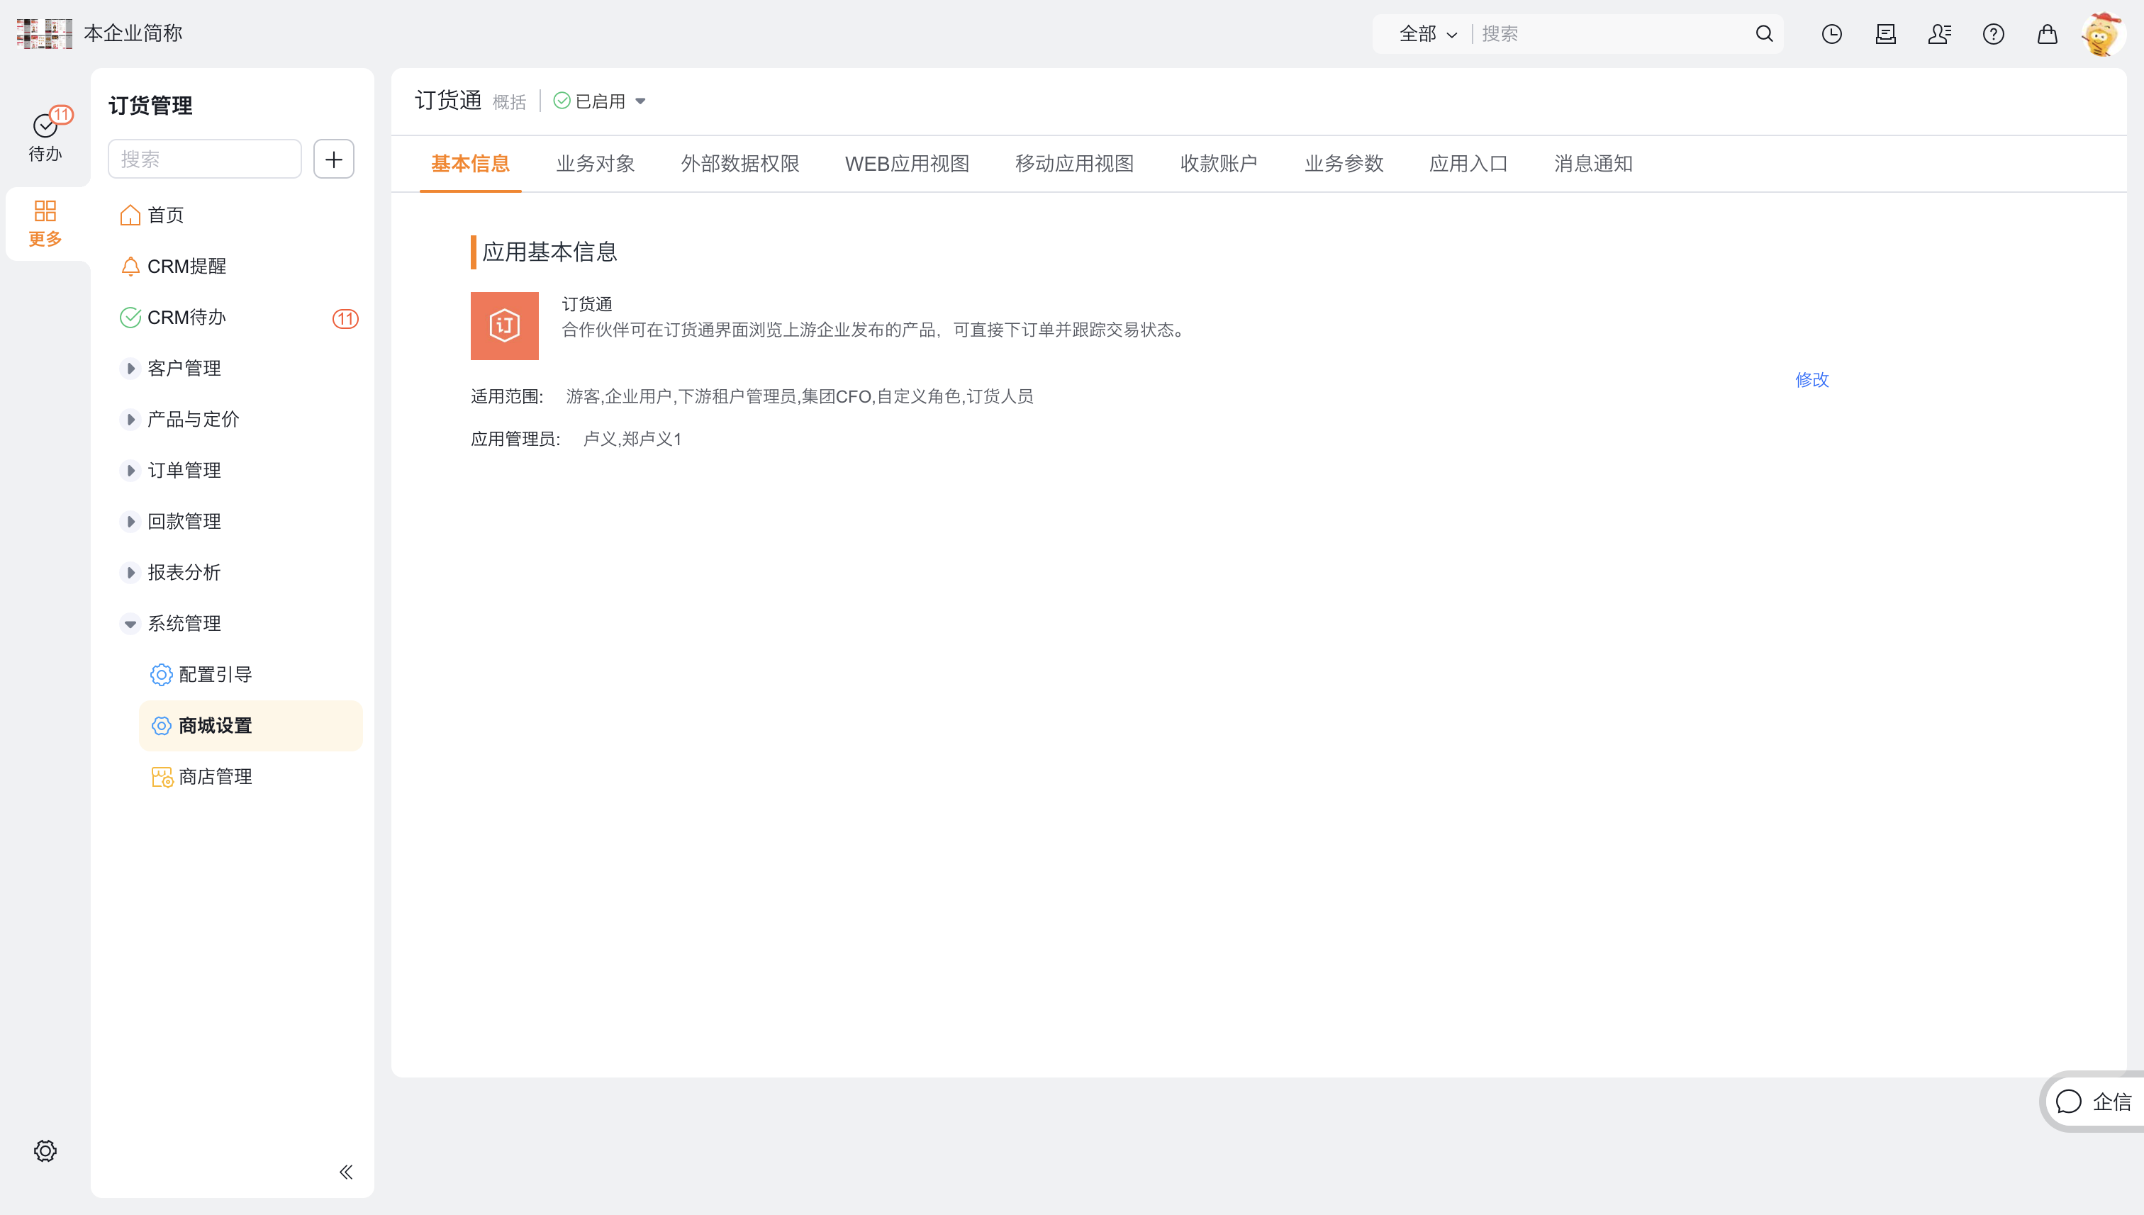Open the 全部 search scope dropdown
Viewport: 2144px width, 1215px height.
(x=1427, y=34)
